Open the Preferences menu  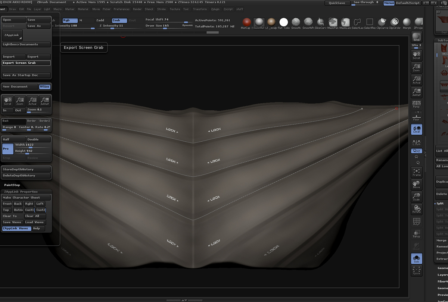pos(122,9)
